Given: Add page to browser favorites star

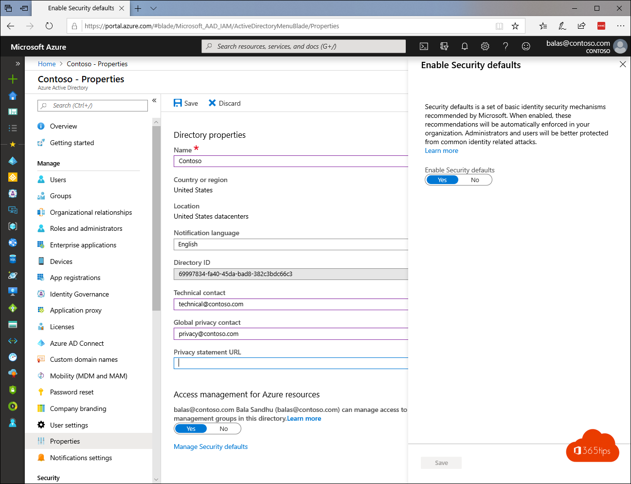Looking at the screenshot, I should 515,26.
